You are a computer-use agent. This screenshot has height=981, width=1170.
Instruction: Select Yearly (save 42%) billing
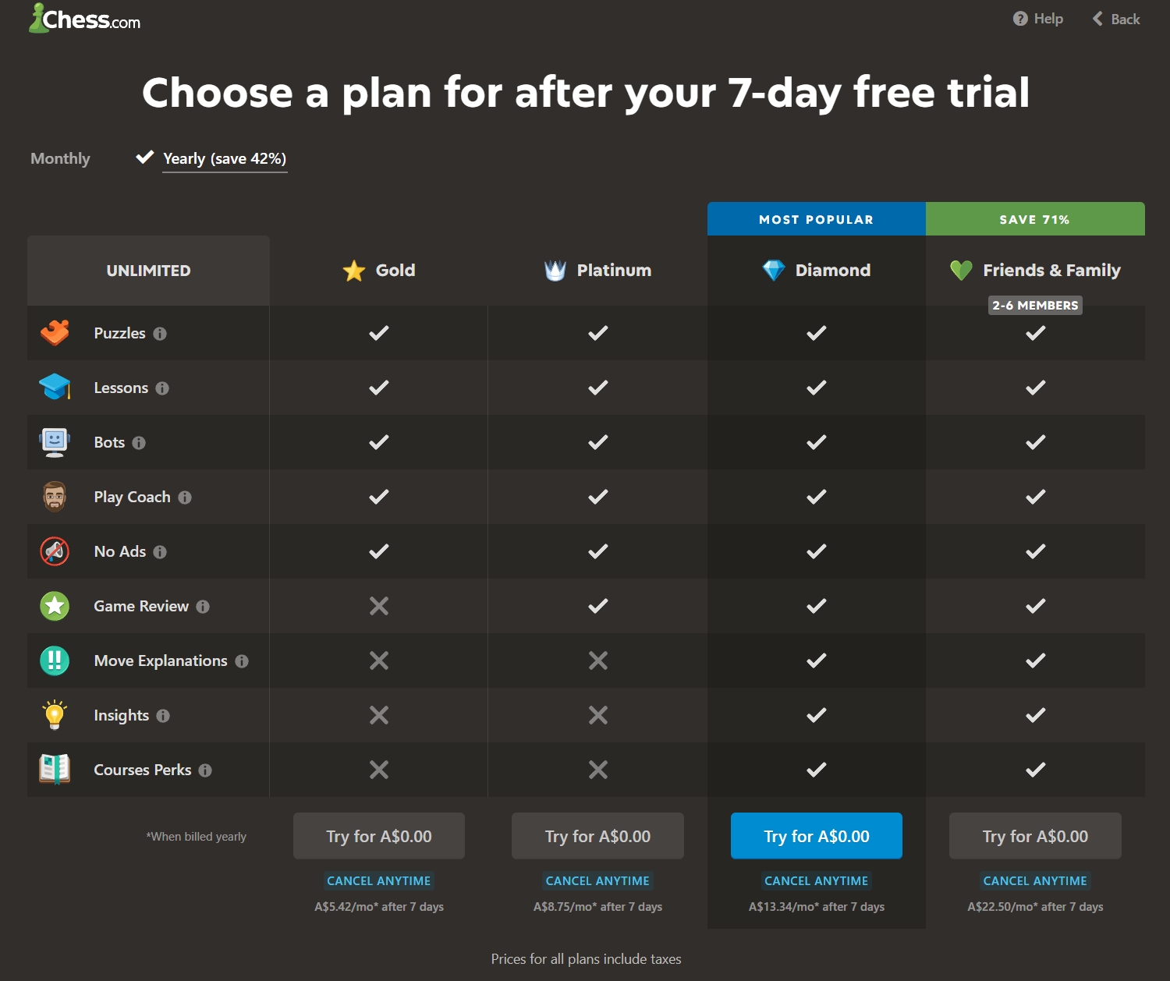(224, 158)
